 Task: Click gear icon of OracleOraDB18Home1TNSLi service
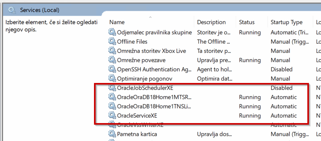click(x=112, y=106)
